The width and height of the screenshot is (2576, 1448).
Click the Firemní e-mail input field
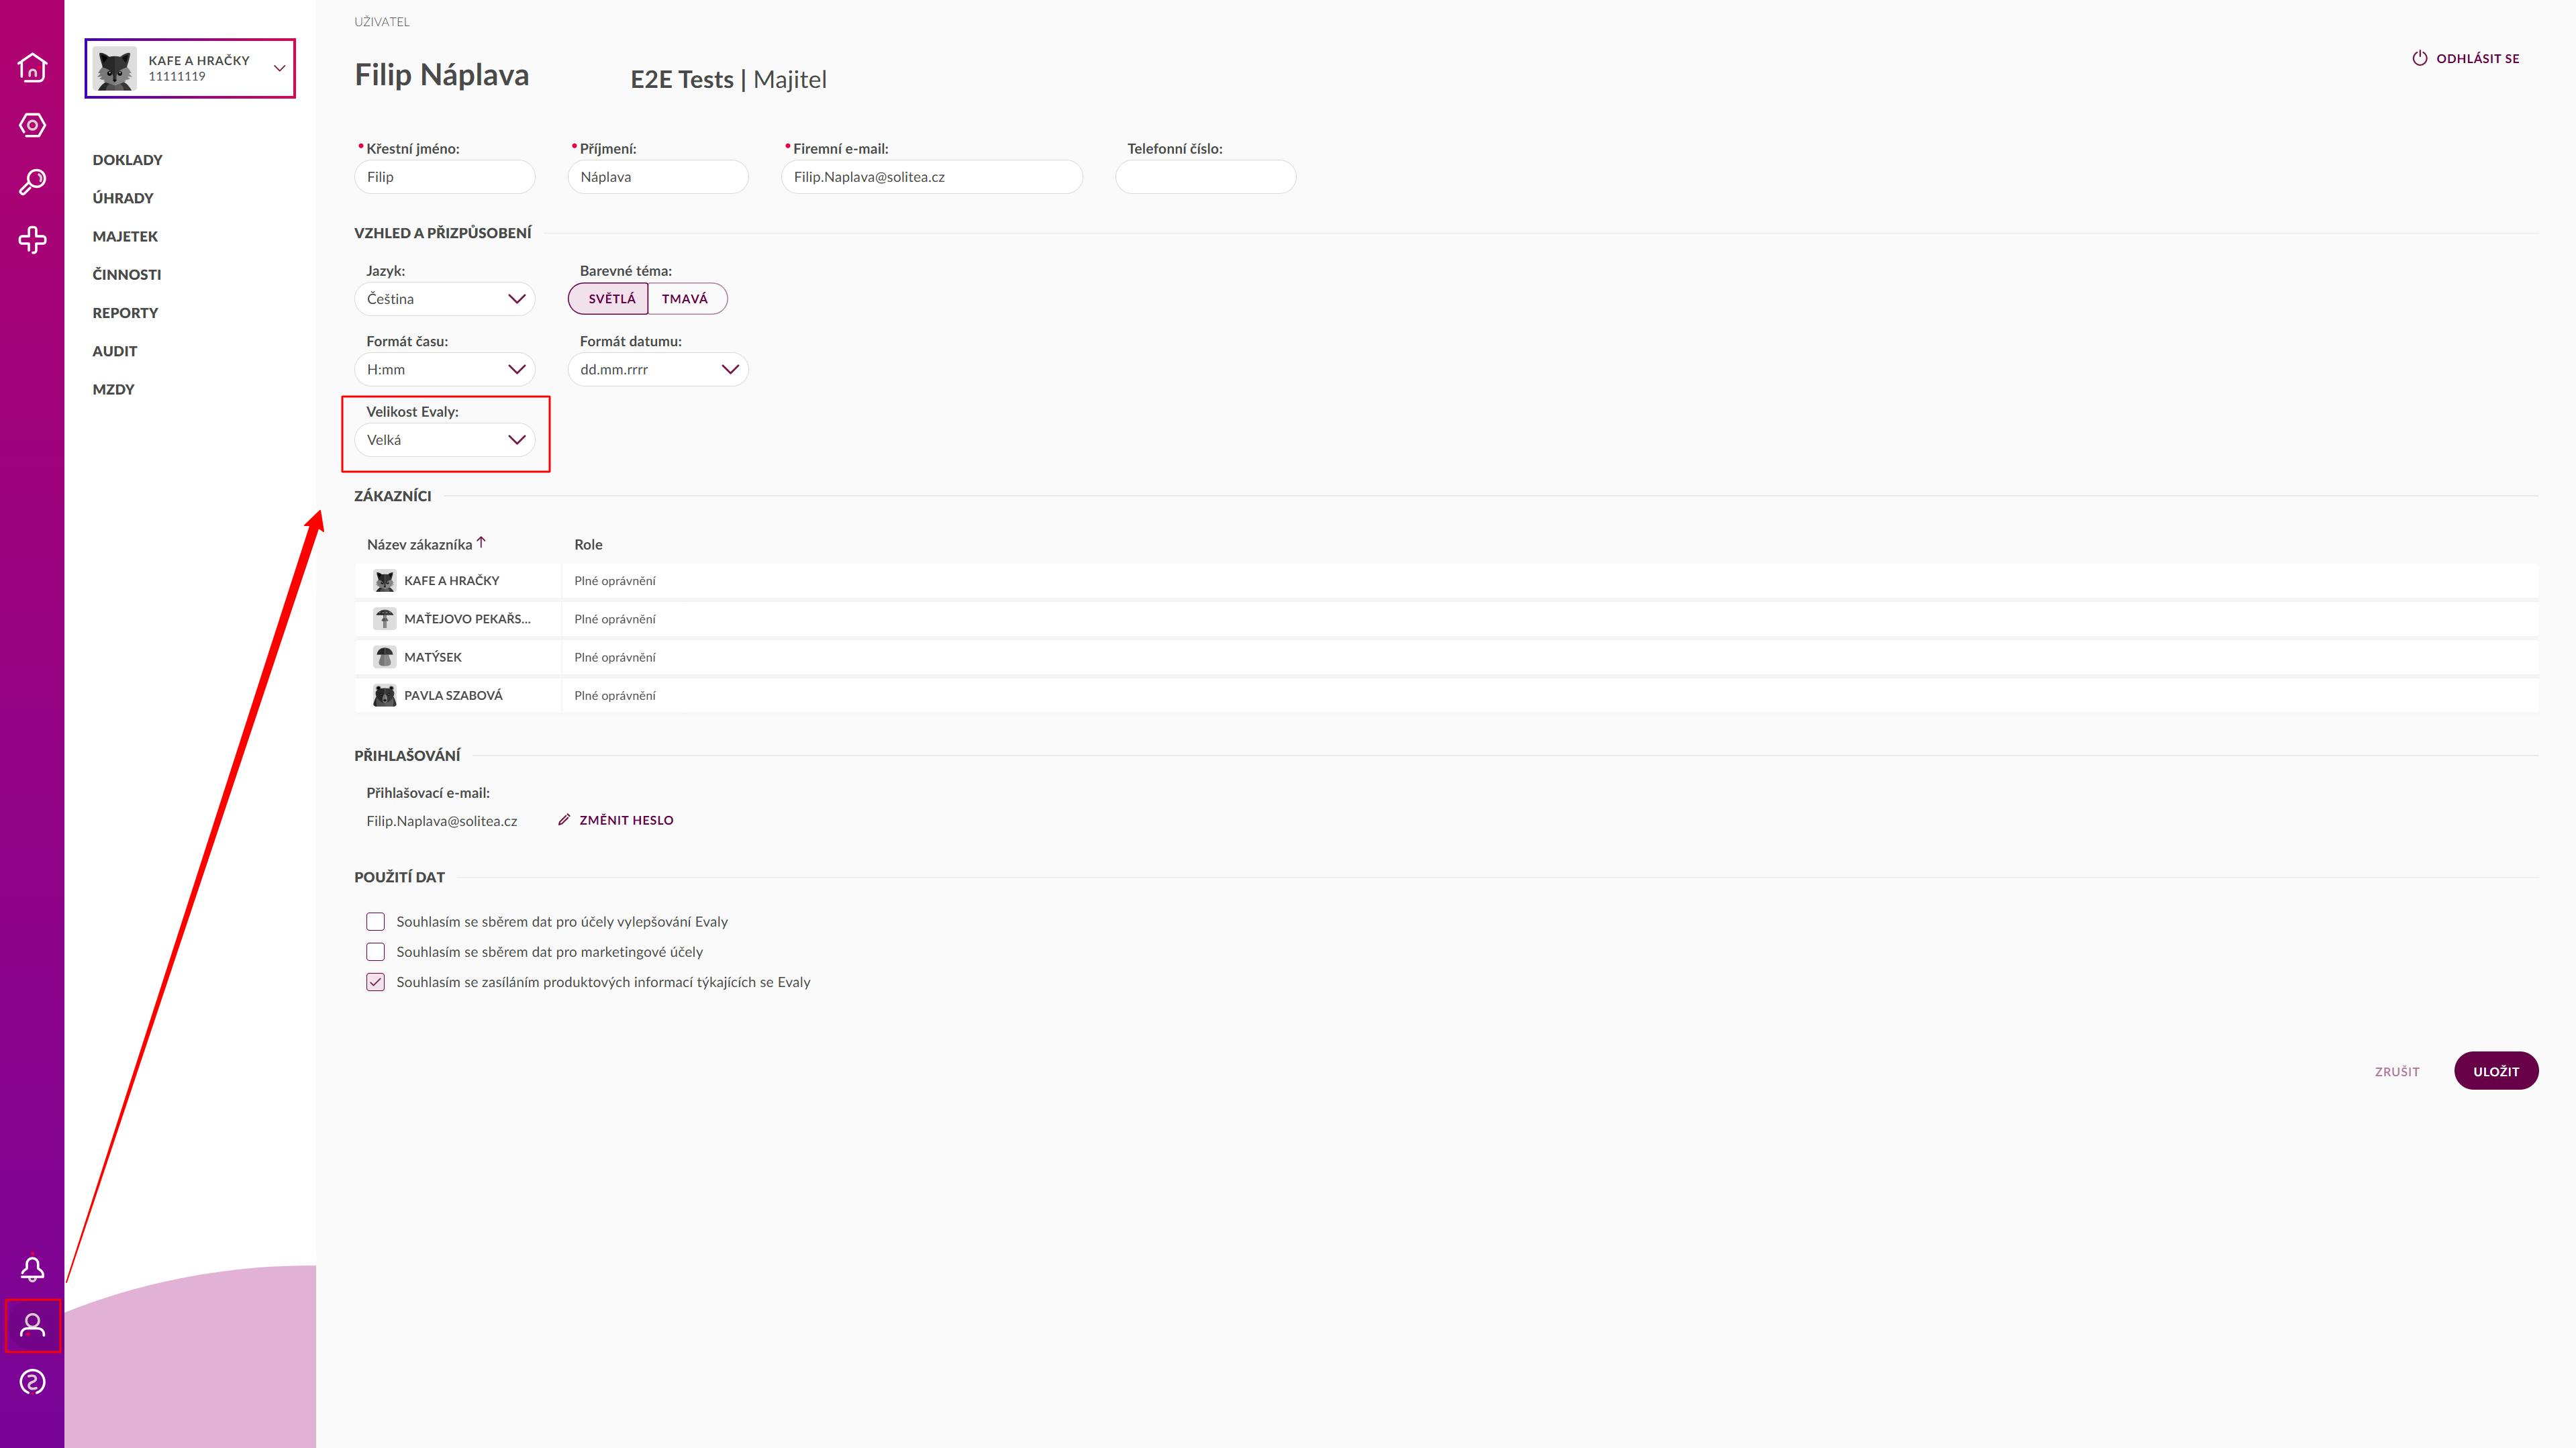(932, 177)
